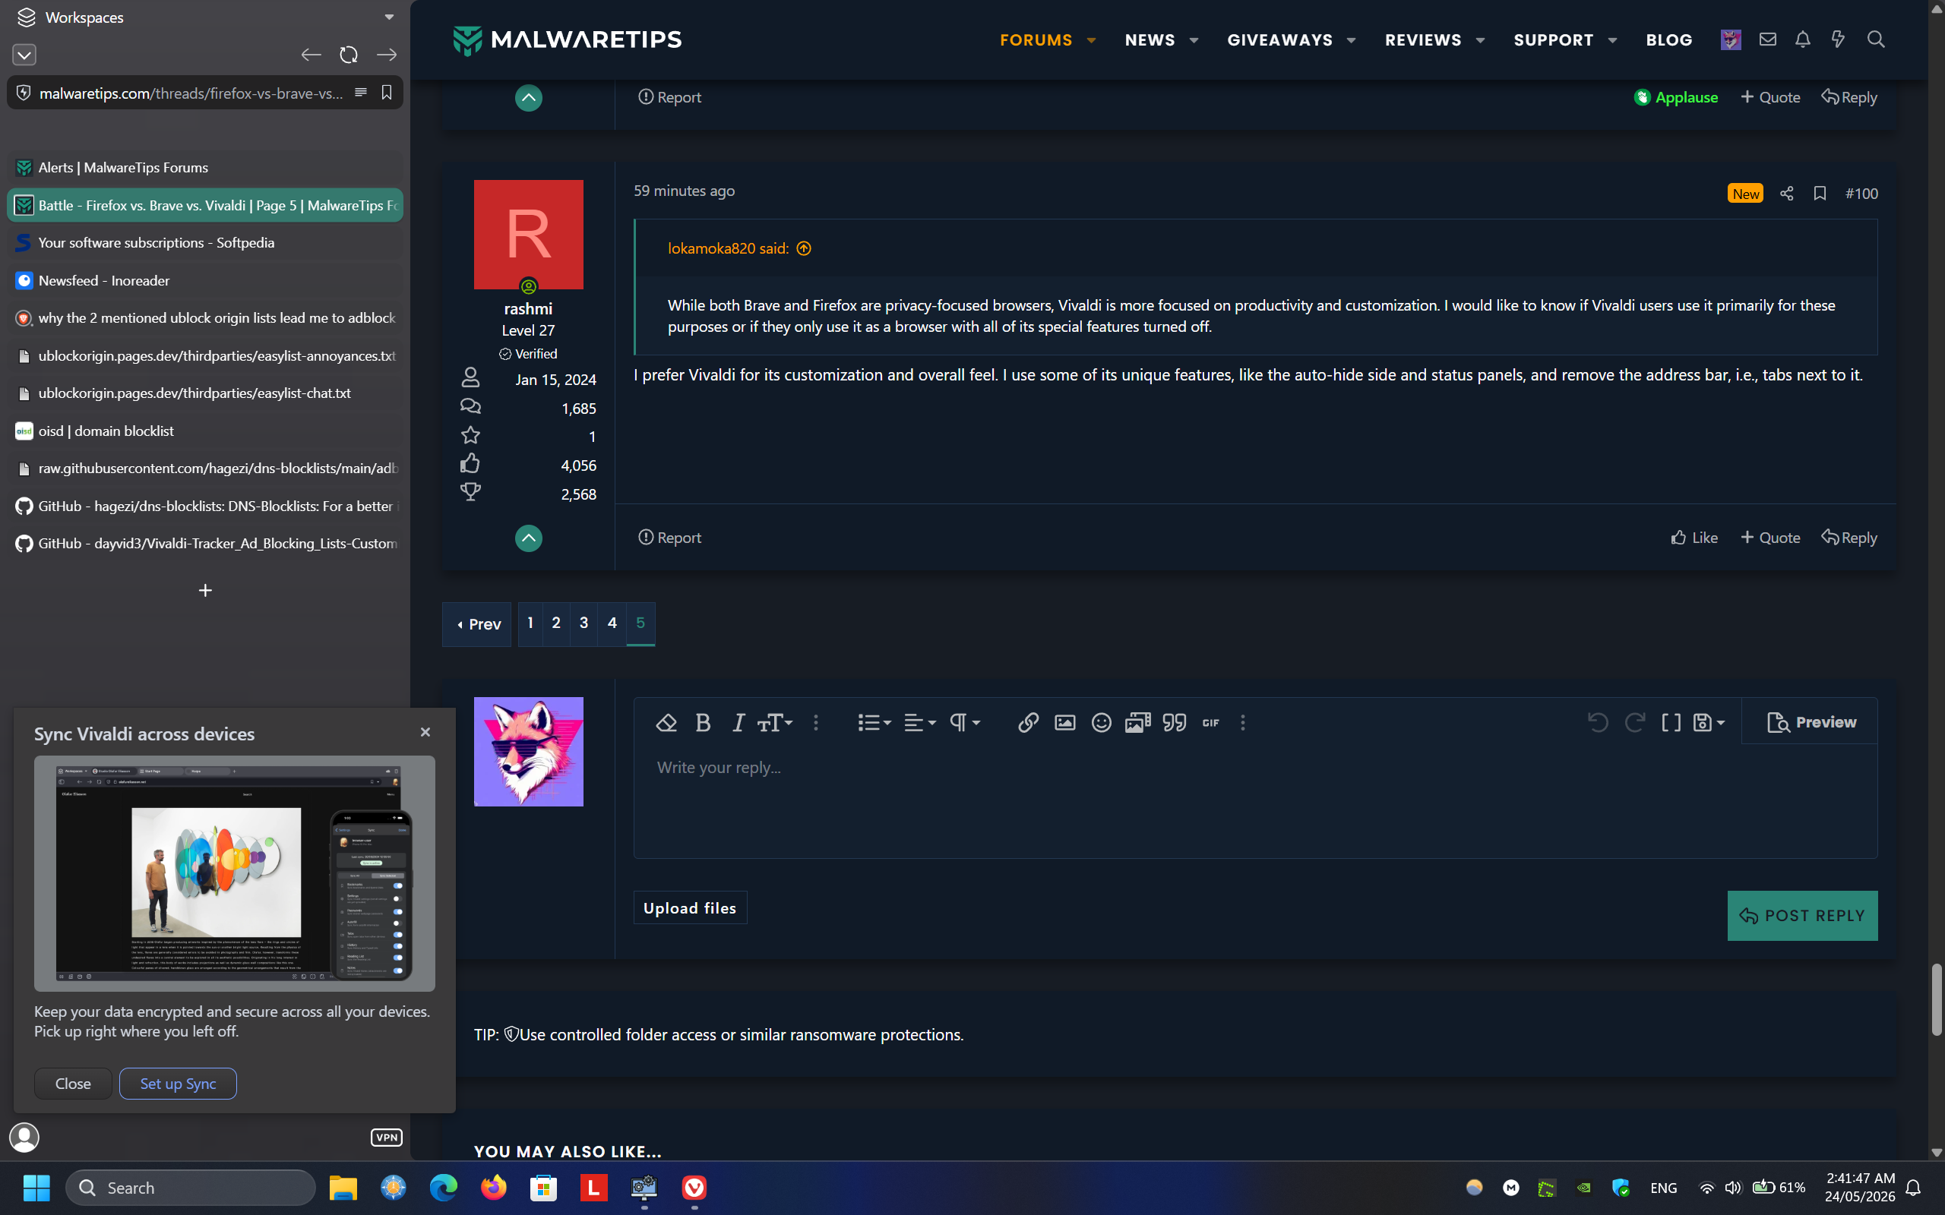Viewport: 1945px width, 1215px height.
Task: Open File Explorer from the taskbar
Action: [x=343, y=1188]
